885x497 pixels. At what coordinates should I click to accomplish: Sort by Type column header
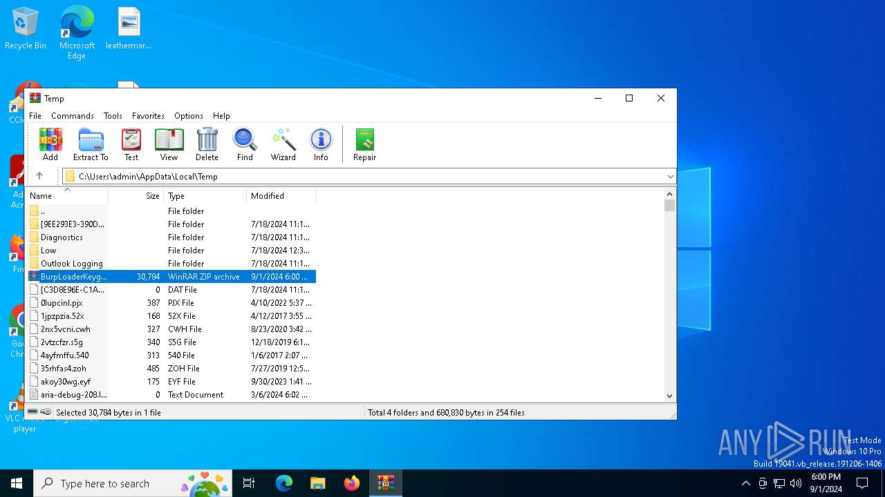205,196
